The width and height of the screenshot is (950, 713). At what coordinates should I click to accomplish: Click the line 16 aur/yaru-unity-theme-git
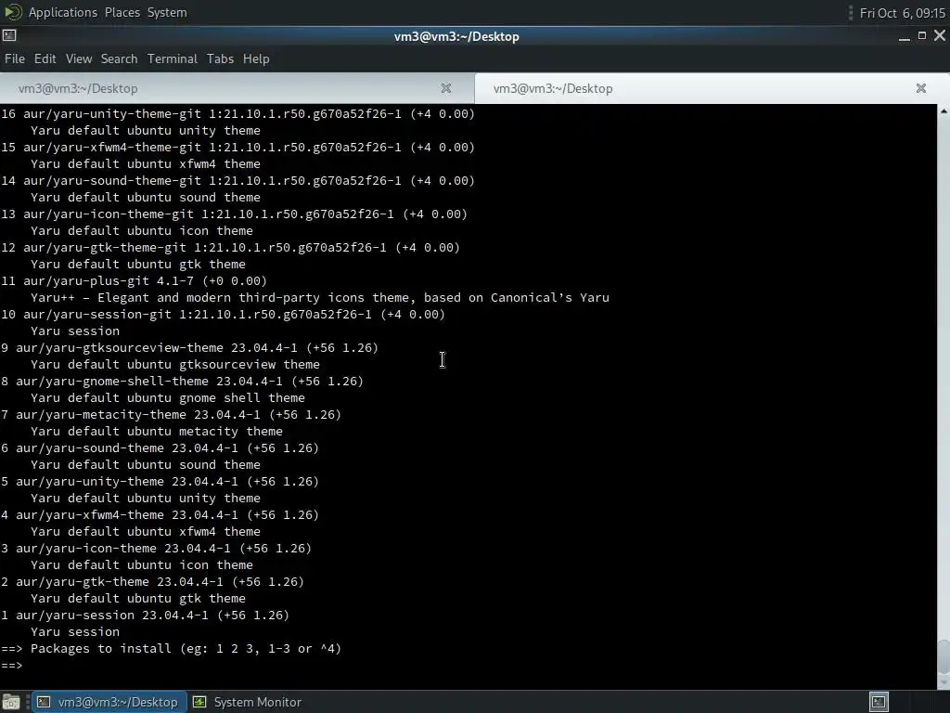[237, 113]
